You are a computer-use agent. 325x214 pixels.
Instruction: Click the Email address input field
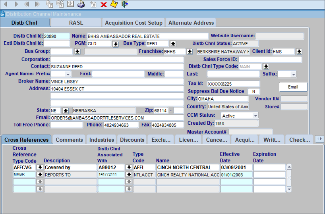point(117,118)
